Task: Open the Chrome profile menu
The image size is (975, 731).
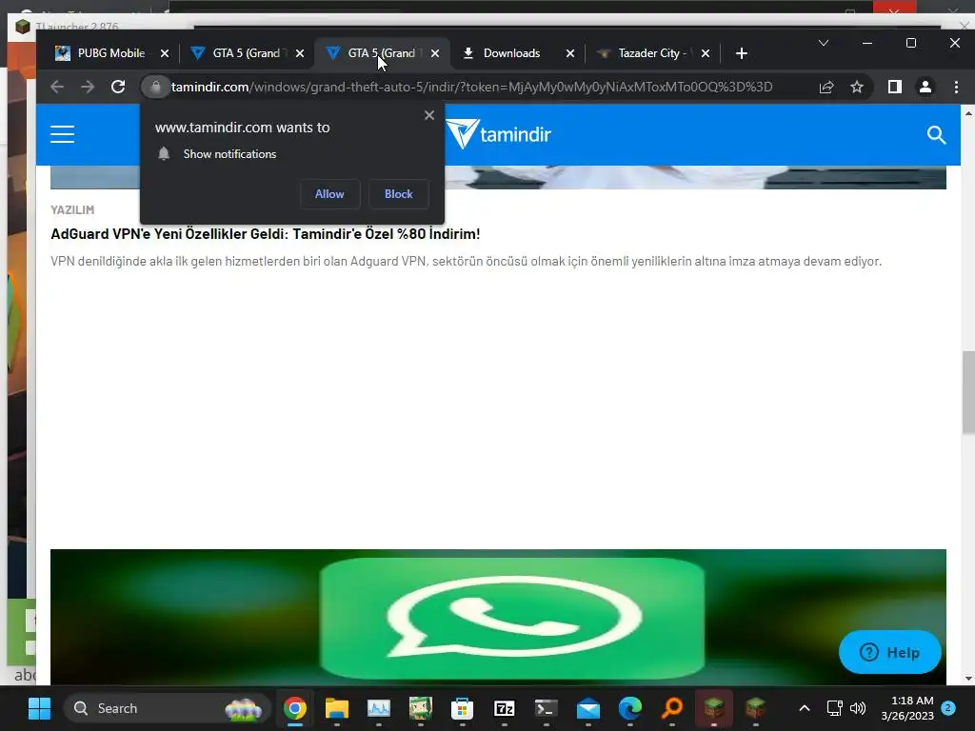Action: point(925,87)
